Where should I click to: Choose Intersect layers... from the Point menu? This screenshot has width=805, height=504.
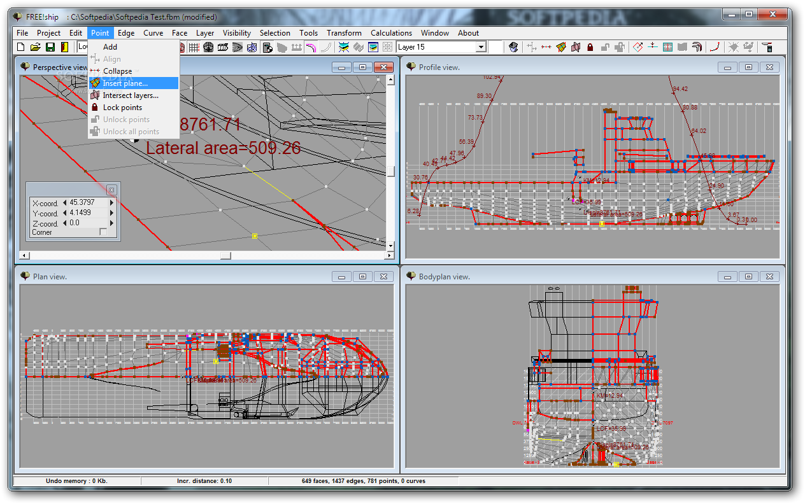pyautogui.click(x=134, y=95)
